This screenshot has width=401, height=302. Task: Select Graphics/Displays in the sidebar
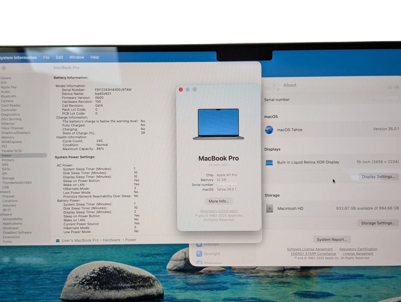(x=16, y=133)
